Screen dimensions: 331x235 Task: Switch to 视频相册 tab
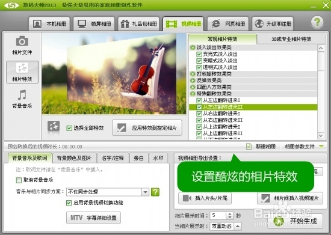[183, 24]
